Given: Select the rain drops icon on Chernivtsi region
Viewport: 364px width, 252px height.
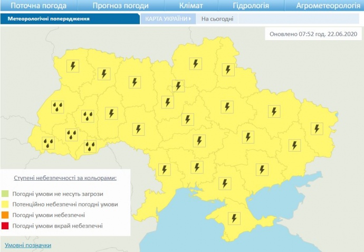Looking at the screenshot, I should (91, 146).
